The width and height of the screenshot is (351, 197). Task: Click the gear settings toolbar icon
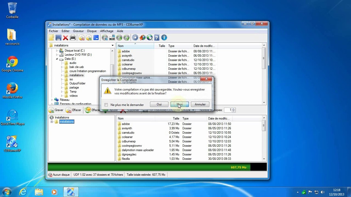coord(135,38)
